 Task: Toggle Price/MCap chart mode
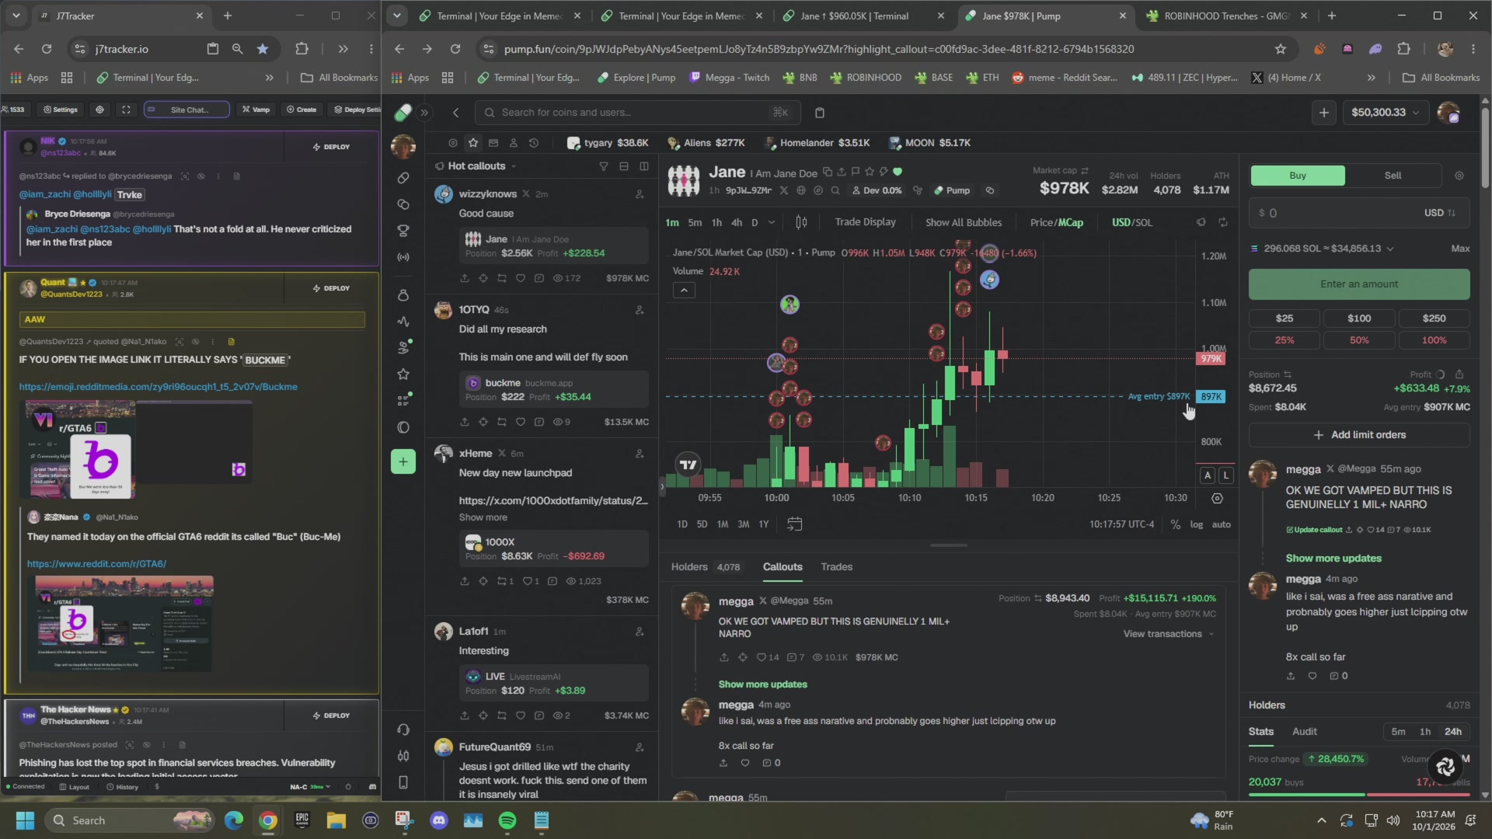pos(1056,222)
